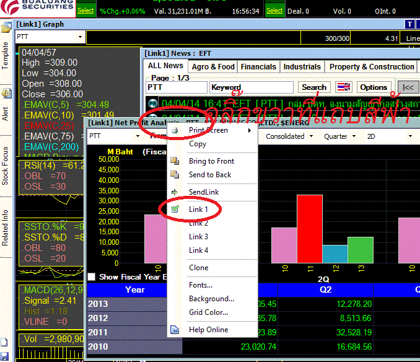Click the Keyword search field
Viewport: 420px width, 362px height.
click(252, 87)
